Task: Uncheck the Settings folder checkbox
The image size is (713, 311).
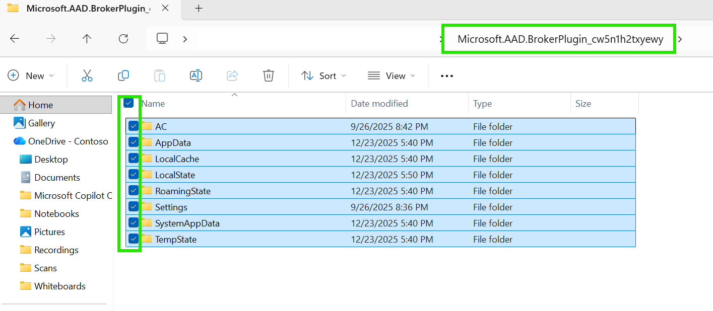Action: 134,207
